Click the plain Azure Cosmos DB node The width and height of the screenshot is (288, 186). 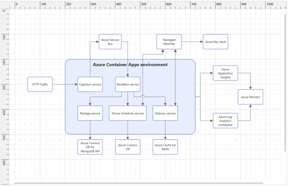coord(128,146)
